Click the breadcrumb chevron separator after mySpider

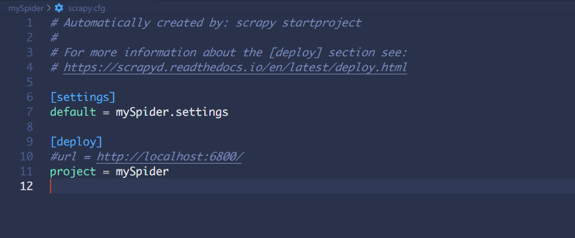click(49, 8)
